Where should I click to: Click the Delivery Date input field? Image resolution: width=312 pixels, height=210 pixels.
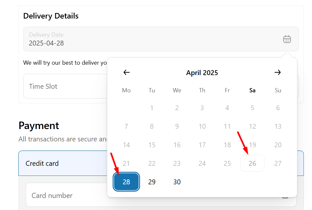coord(161,39)
